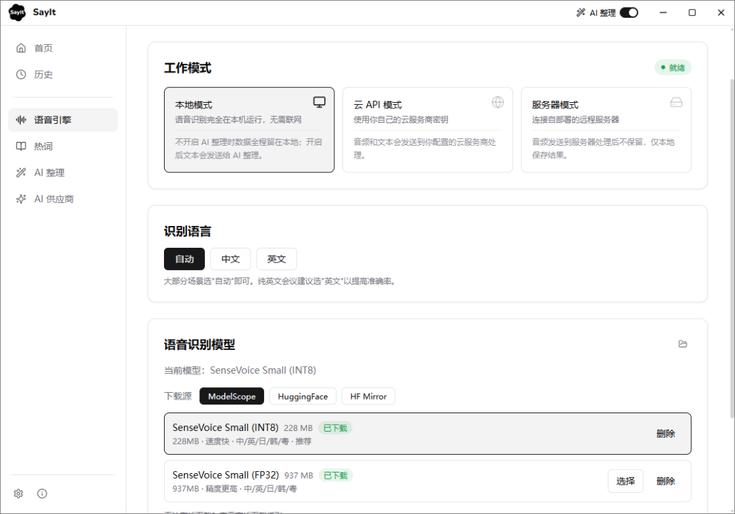735x514 pixels.
Task: Click the clock icon beside 历史
Action: [21, 74]
